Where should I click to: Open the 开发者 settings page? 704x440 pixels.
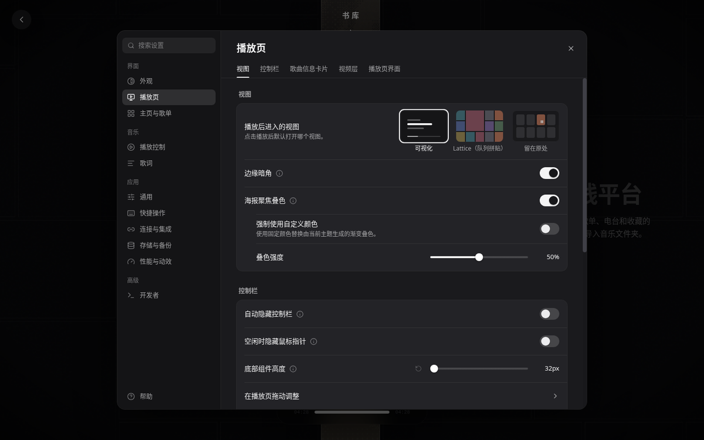pos(169,295)
